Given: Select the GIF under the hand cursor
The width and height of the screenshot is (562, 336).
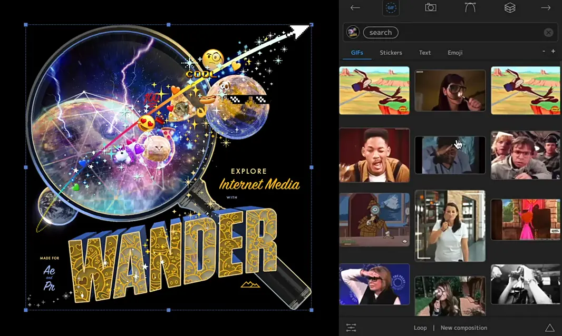Looking at the screenshot, I should (x=450, y=155).
